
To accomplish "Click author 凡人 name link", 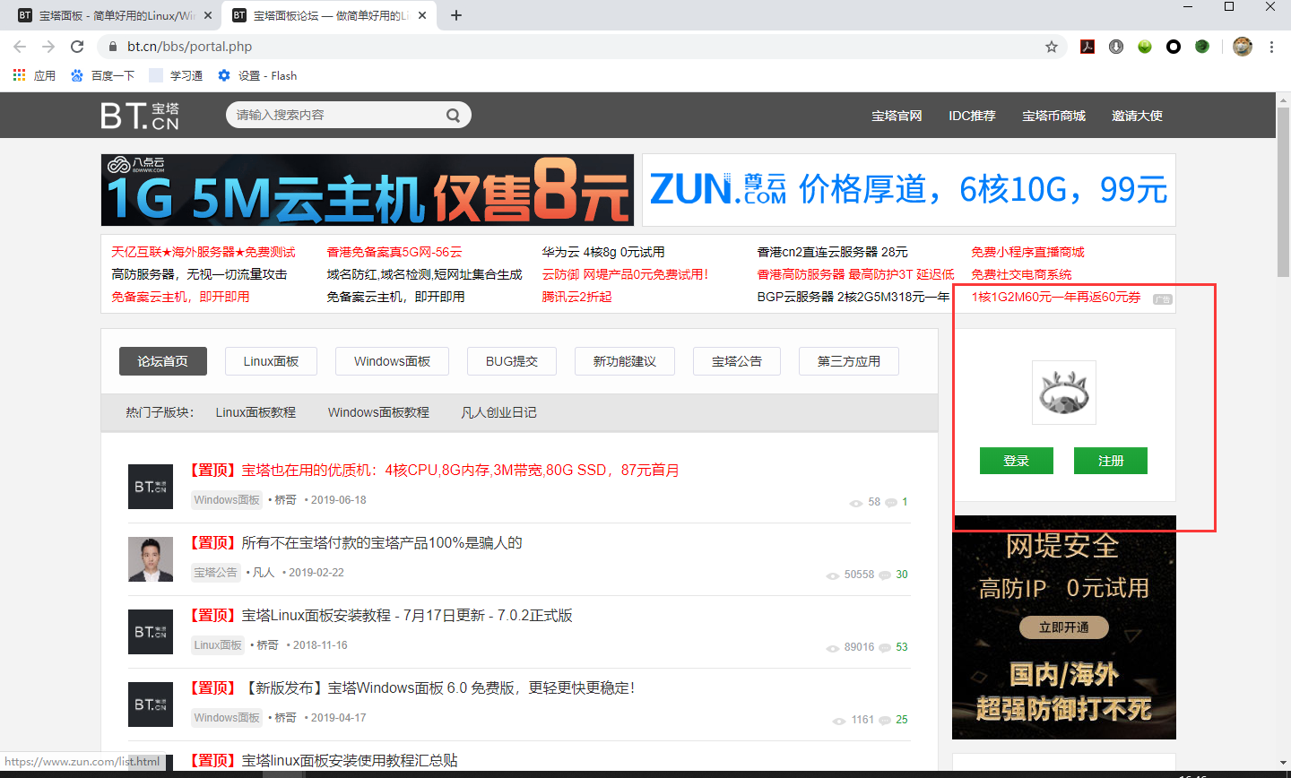I will [264, 573].
